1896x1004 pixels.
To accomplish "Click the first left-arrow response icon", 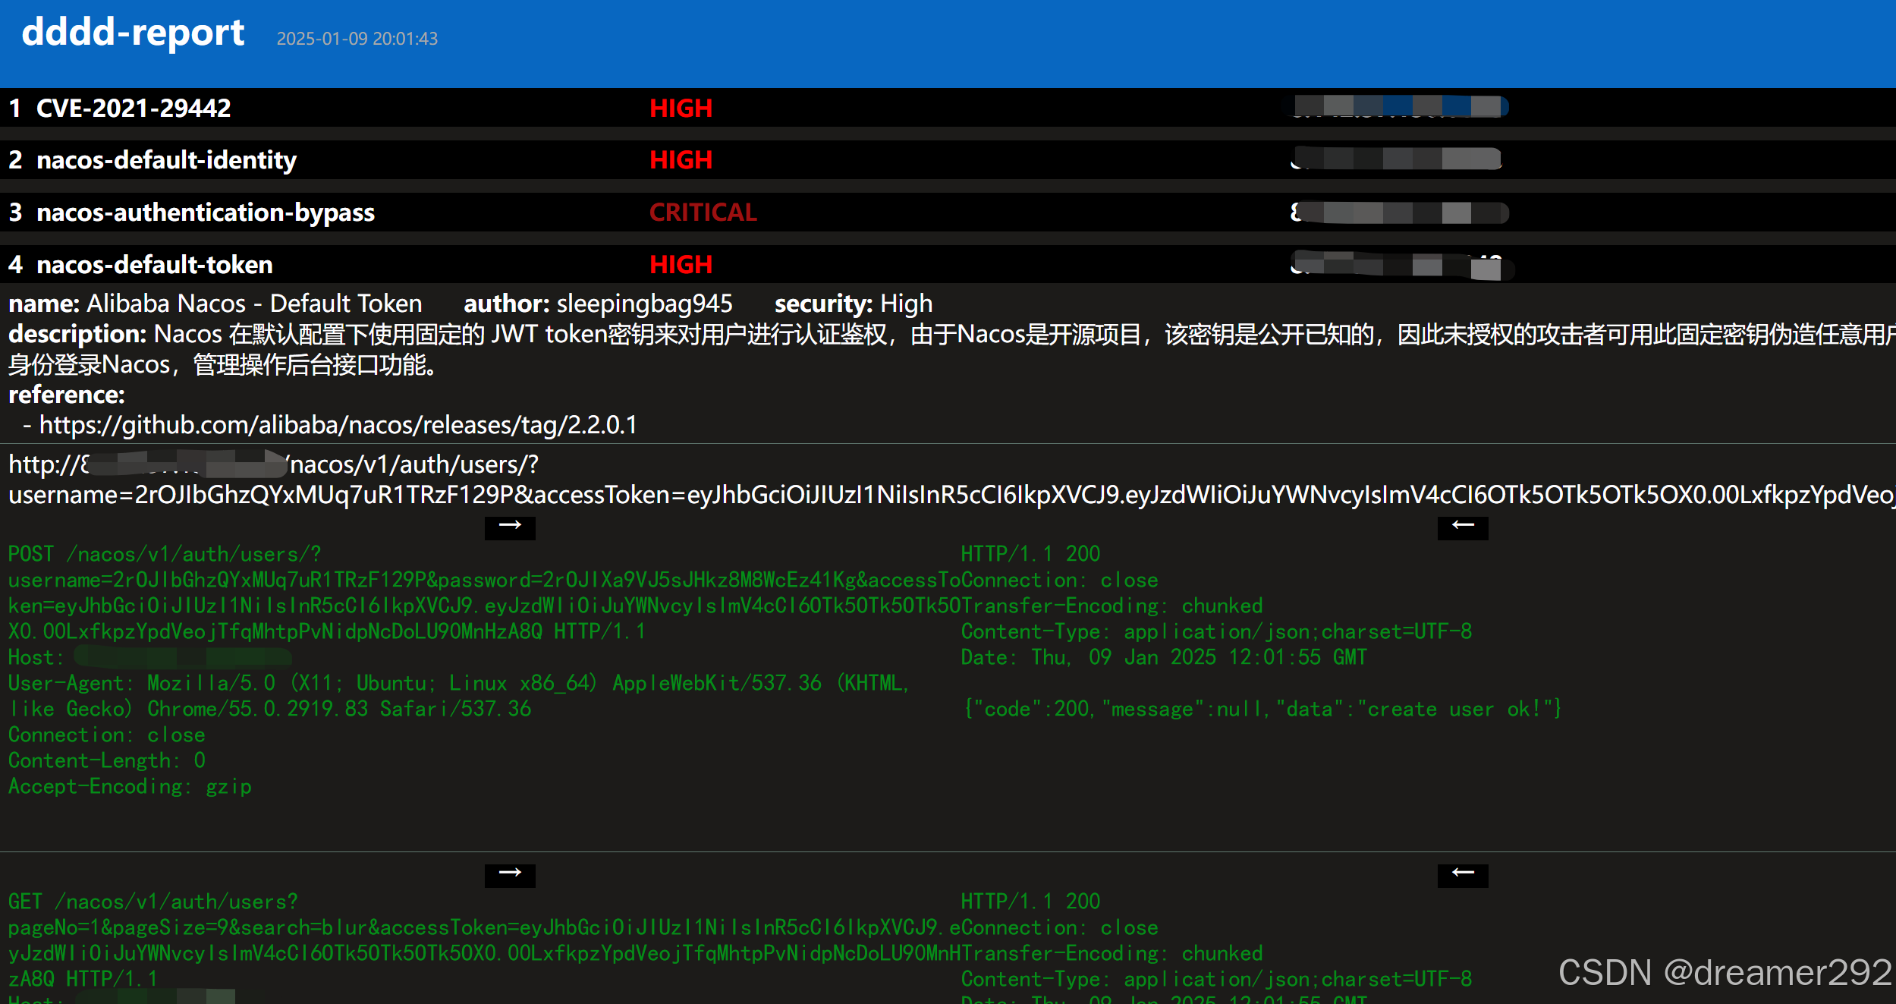I will pos(1462,527).
